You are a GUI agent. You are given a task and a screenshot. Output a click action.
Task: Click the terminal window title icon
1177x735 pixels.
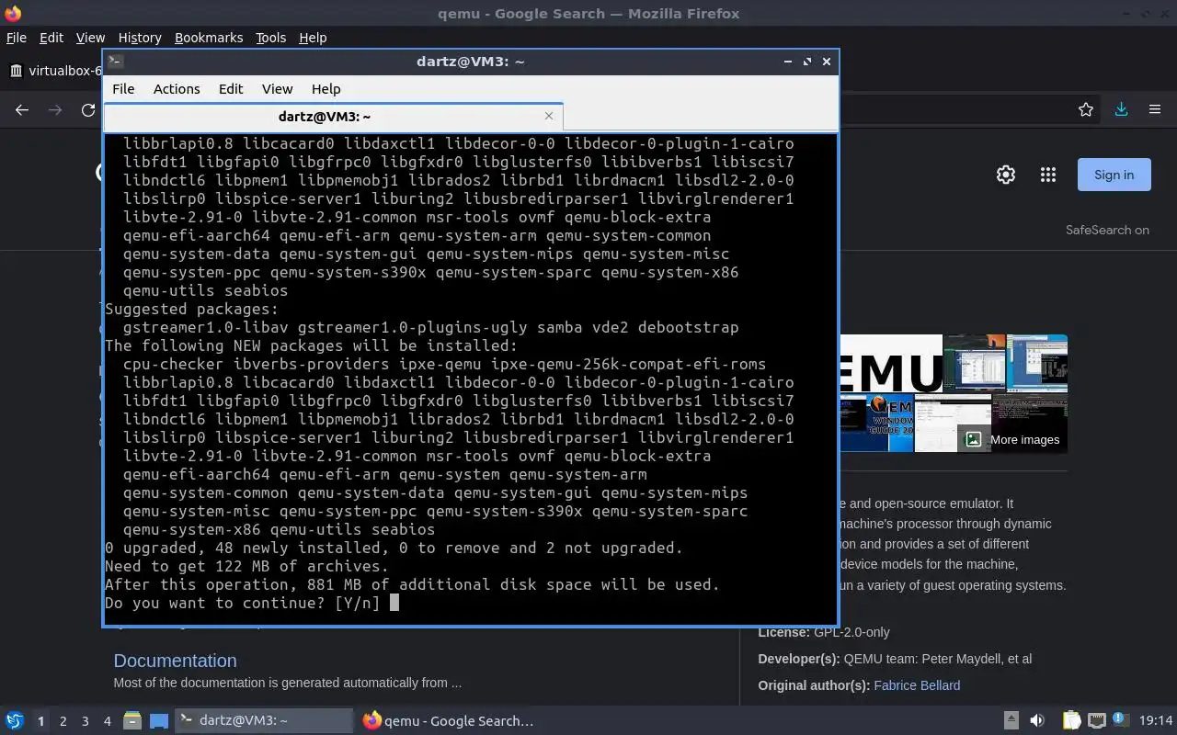(115, 62)
